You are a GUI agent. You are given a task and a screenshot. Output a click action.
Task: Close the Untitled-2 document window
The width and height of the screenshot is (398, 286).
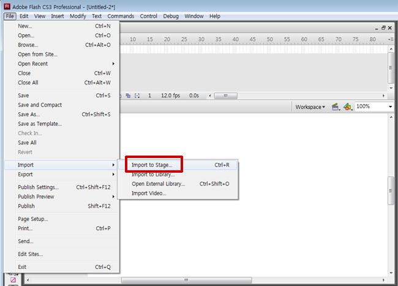pos(390,28)
